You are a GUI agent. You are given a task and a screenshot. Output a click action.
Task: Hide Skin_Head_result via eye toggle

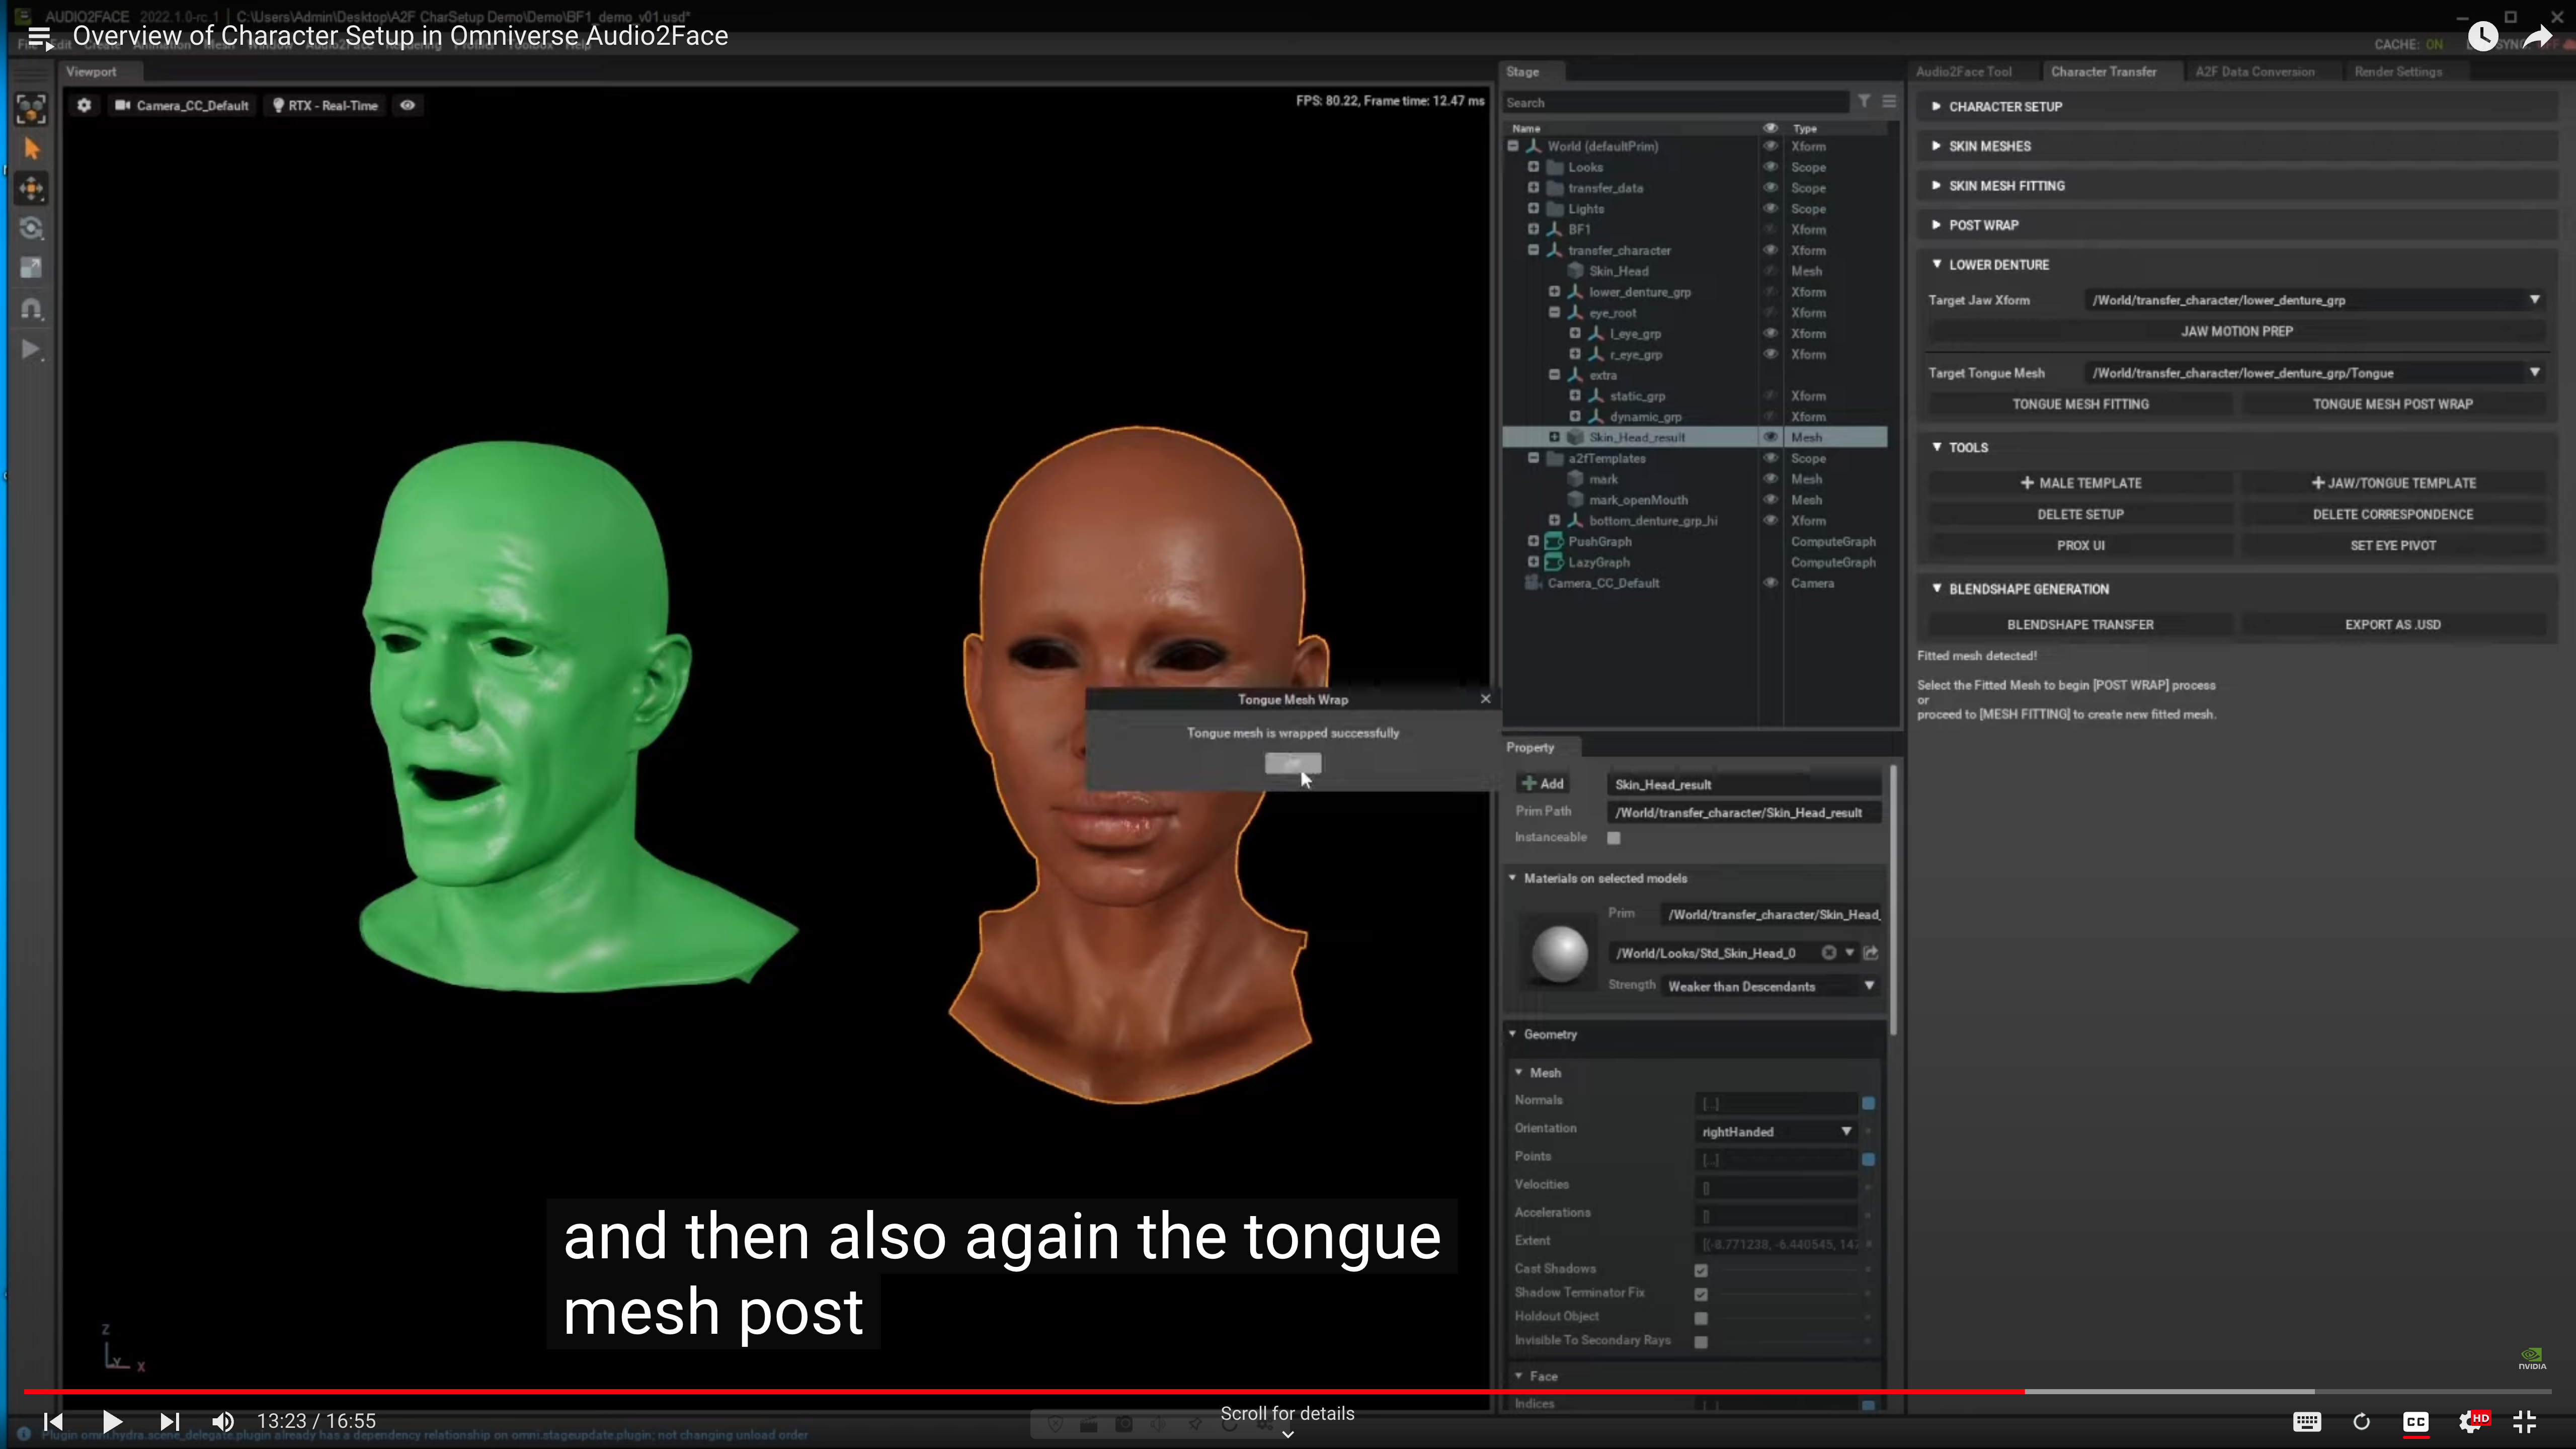[x=1770, y=437]
